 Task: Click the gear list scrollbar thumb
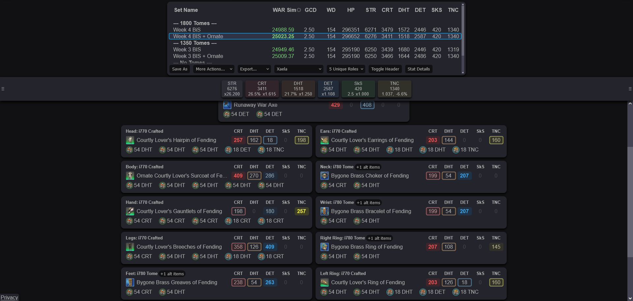click(x=630, y=202)
